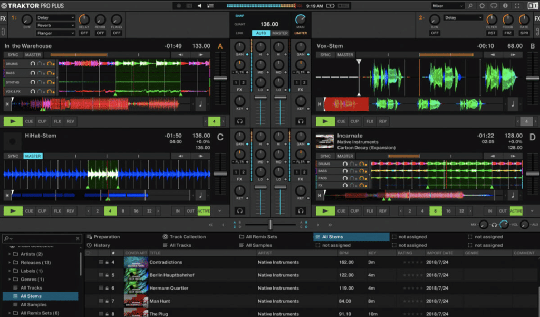Click FLX on Deck C

tap(57, 211)
